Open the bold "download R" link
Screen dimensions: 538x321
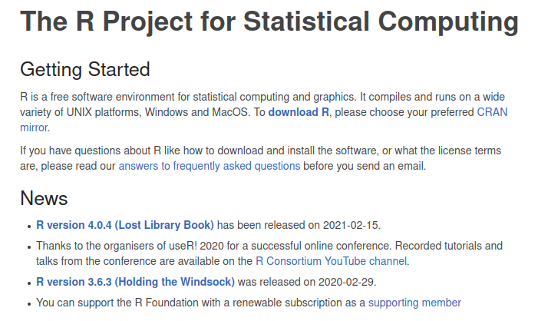(x=299, y=113)
